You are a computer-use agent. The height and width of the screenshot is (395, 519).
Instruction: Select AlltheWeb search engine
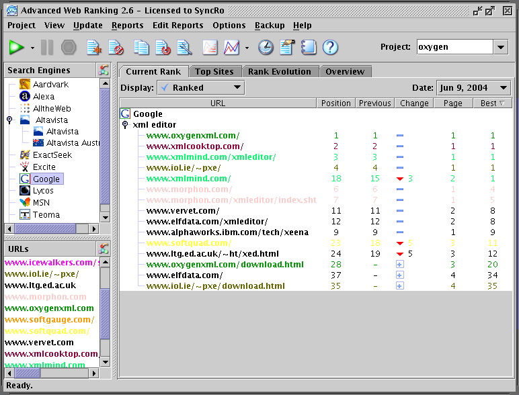tap(45, 109)
